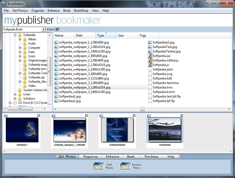Click the page icon on the SoftpediaTested thumbnail
This screenshot has width=235, height=178.
click(x=101, y=115)
